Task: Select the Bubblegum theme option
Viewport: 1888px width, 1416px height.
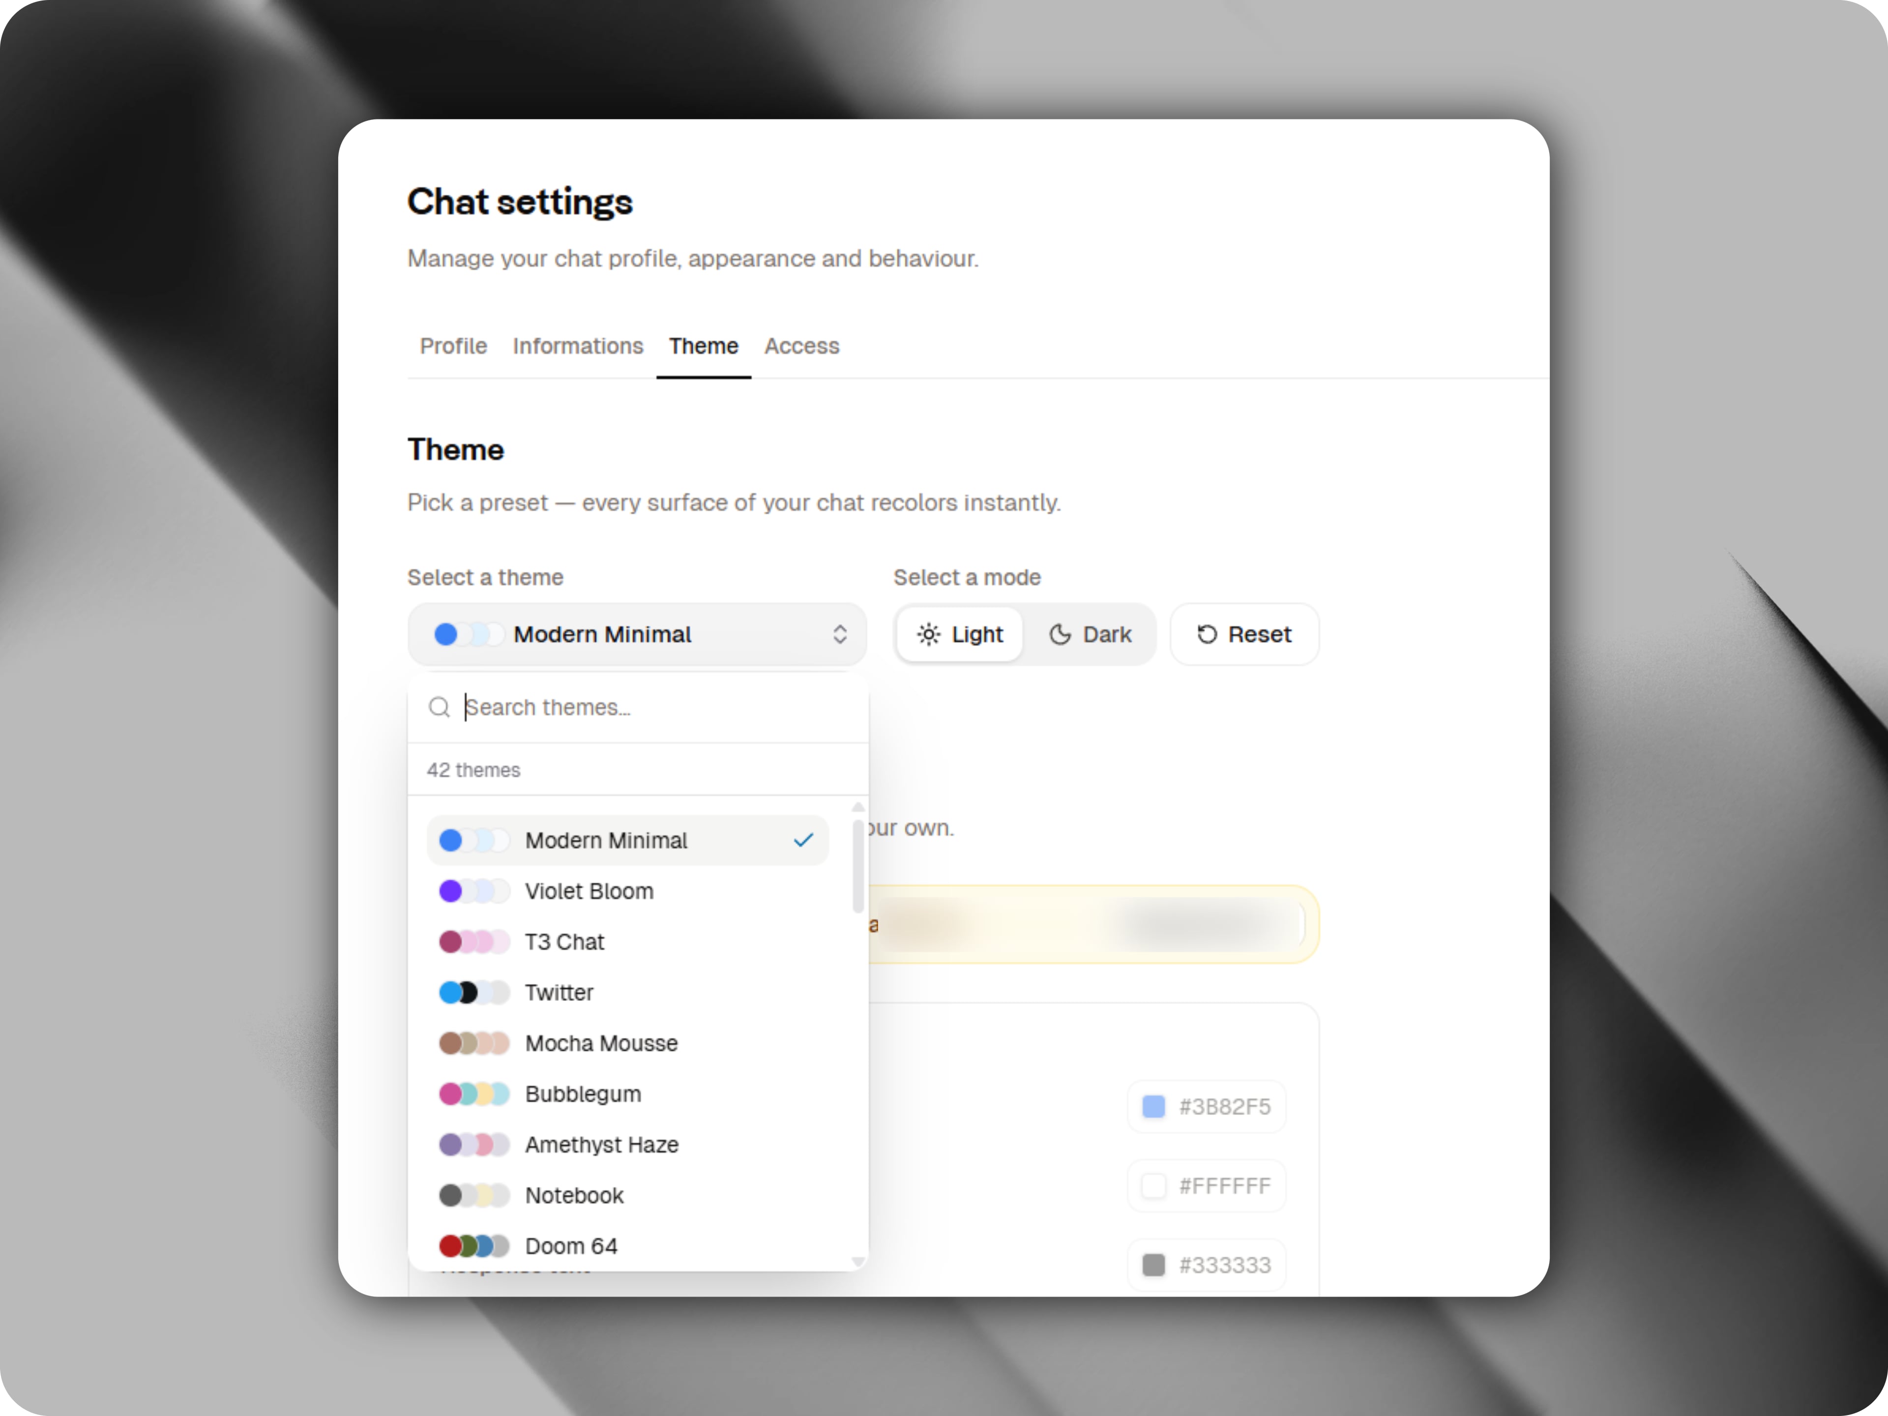Action: (627, 1094)
